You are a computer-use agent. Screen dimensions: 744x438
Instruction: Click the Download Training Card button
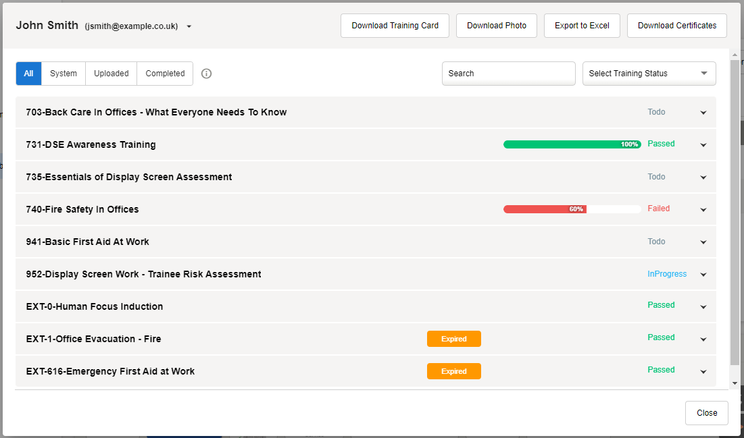(x=395, y=26)
